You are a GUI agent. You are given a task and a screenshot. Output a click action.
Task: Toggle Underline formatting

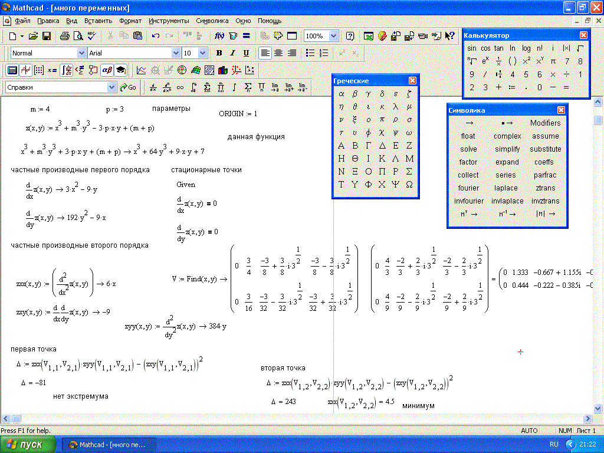(x=246, y=53)
